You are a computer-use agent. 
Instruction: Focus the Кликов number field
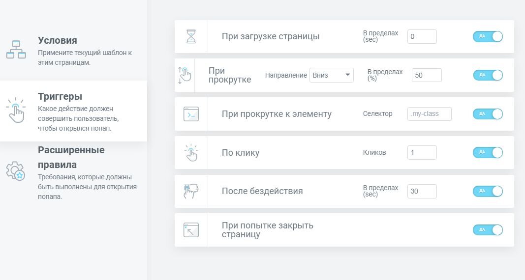tap(422, 153)
